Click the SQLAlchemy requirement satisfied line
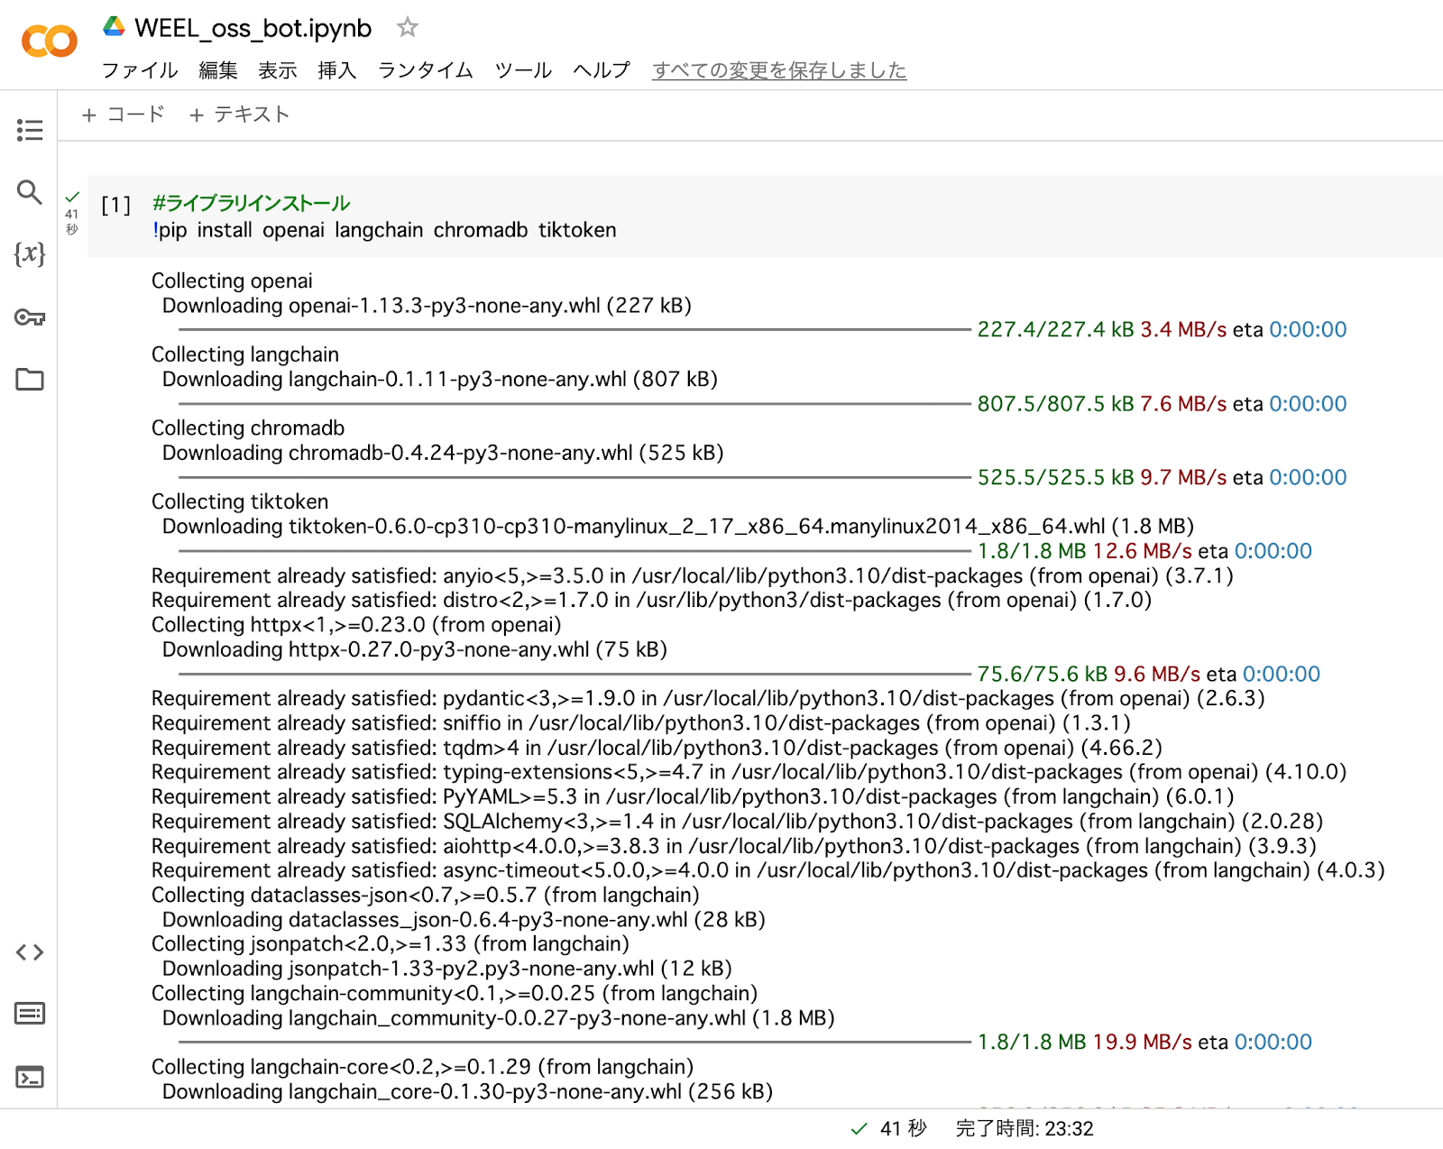 tap(737, 822)
